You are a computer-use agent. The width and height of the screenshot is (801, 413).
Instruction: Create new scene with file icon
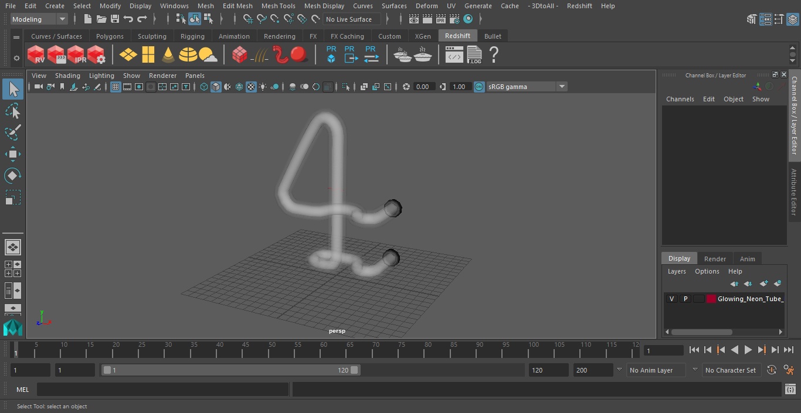pos(87,19)
